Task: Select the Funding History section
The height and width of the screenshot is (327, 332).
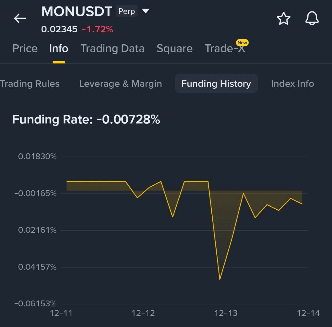Action: click(x=216, y=84)
